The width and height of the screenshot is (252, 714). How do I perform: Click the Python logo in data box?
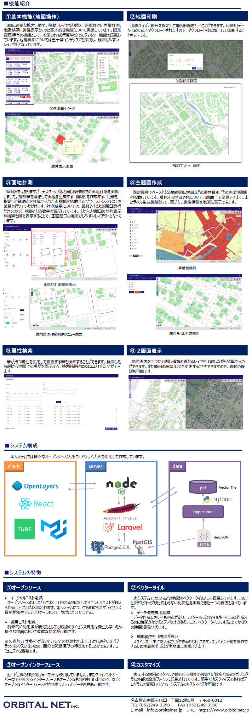pyautogui.click(x=207, y=499)
